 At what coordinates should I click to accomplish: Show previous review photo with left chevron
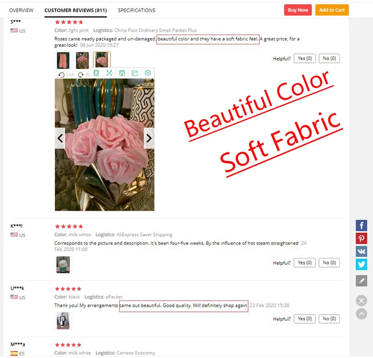pyautogui.click(x=60, y=138)
